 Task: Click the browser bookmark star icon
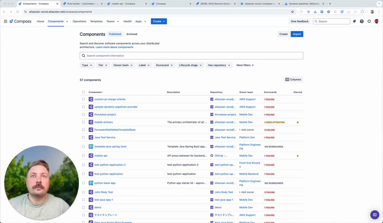tap(292, 12)
